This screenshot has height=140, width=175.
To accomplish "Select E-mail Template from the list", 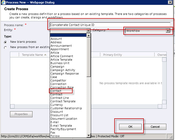I will [x=61, y=126].
